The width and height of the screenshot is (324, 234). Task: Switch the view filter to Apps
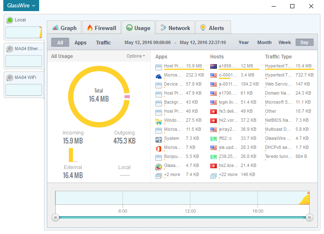click(80, 43)
